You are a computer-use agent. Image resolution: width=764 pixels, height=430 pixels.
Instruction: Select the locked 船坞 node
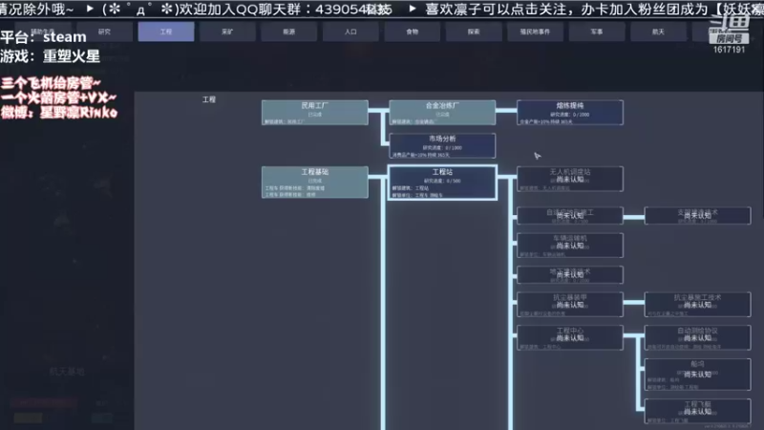[698, 375]
